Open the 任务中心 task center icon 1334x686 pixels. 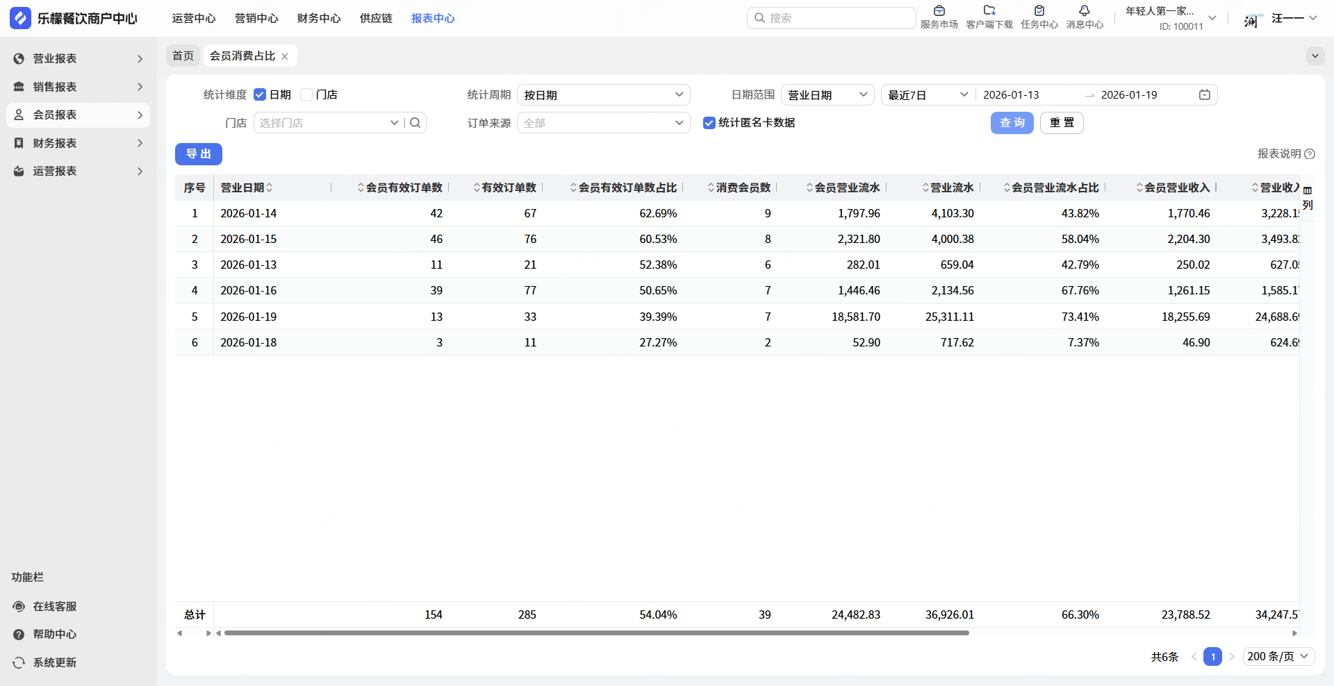[x=1039, y=12]
